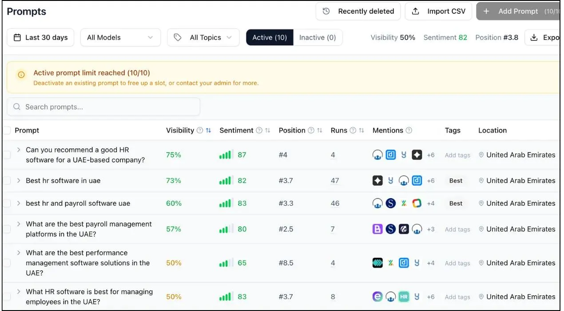Image resolution: width=564 pixels, height=311 pixels.
Task: Click the Position column help icon
Action: coord(311,131)
